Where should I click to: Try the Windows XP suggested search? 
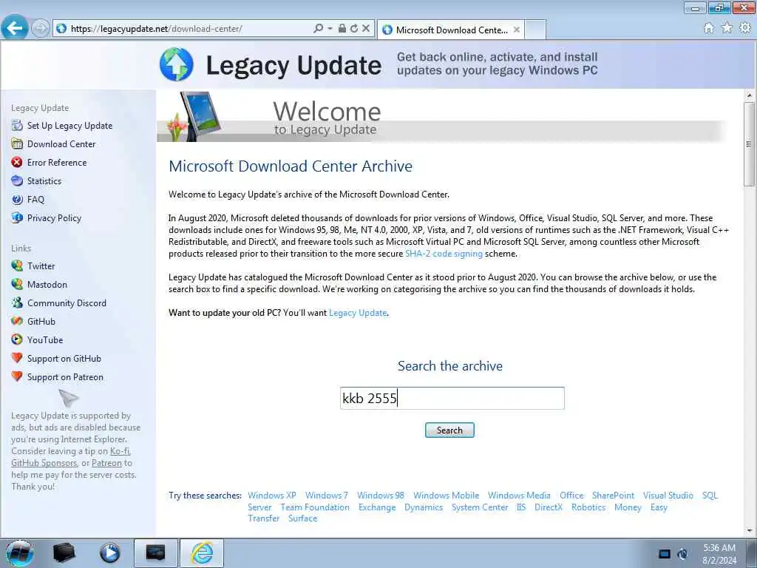click(x=272, y=495)
